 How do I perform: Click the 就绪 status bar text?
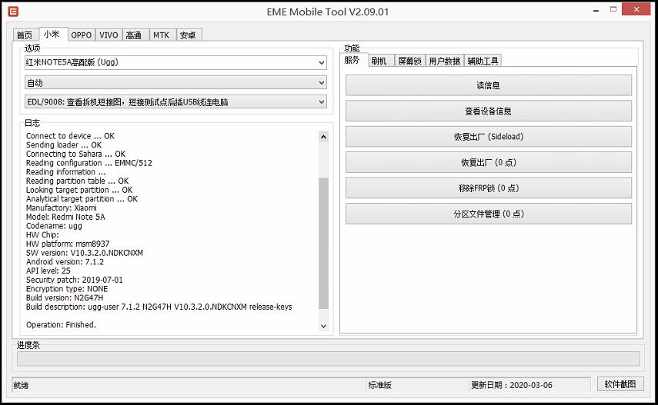(x=21, y=385)
